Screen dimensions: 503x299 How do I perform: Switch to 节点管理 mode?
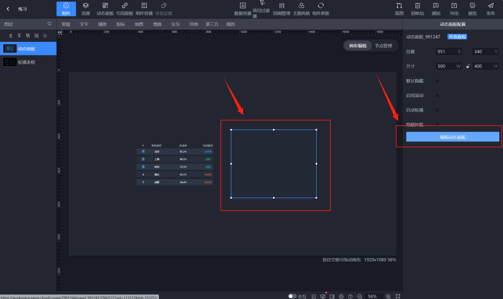[x=383, y=46]
